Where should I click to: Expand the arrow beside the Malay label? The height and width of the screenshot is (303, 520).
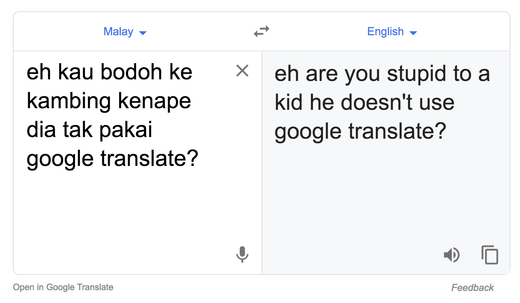tap(142, 33)
